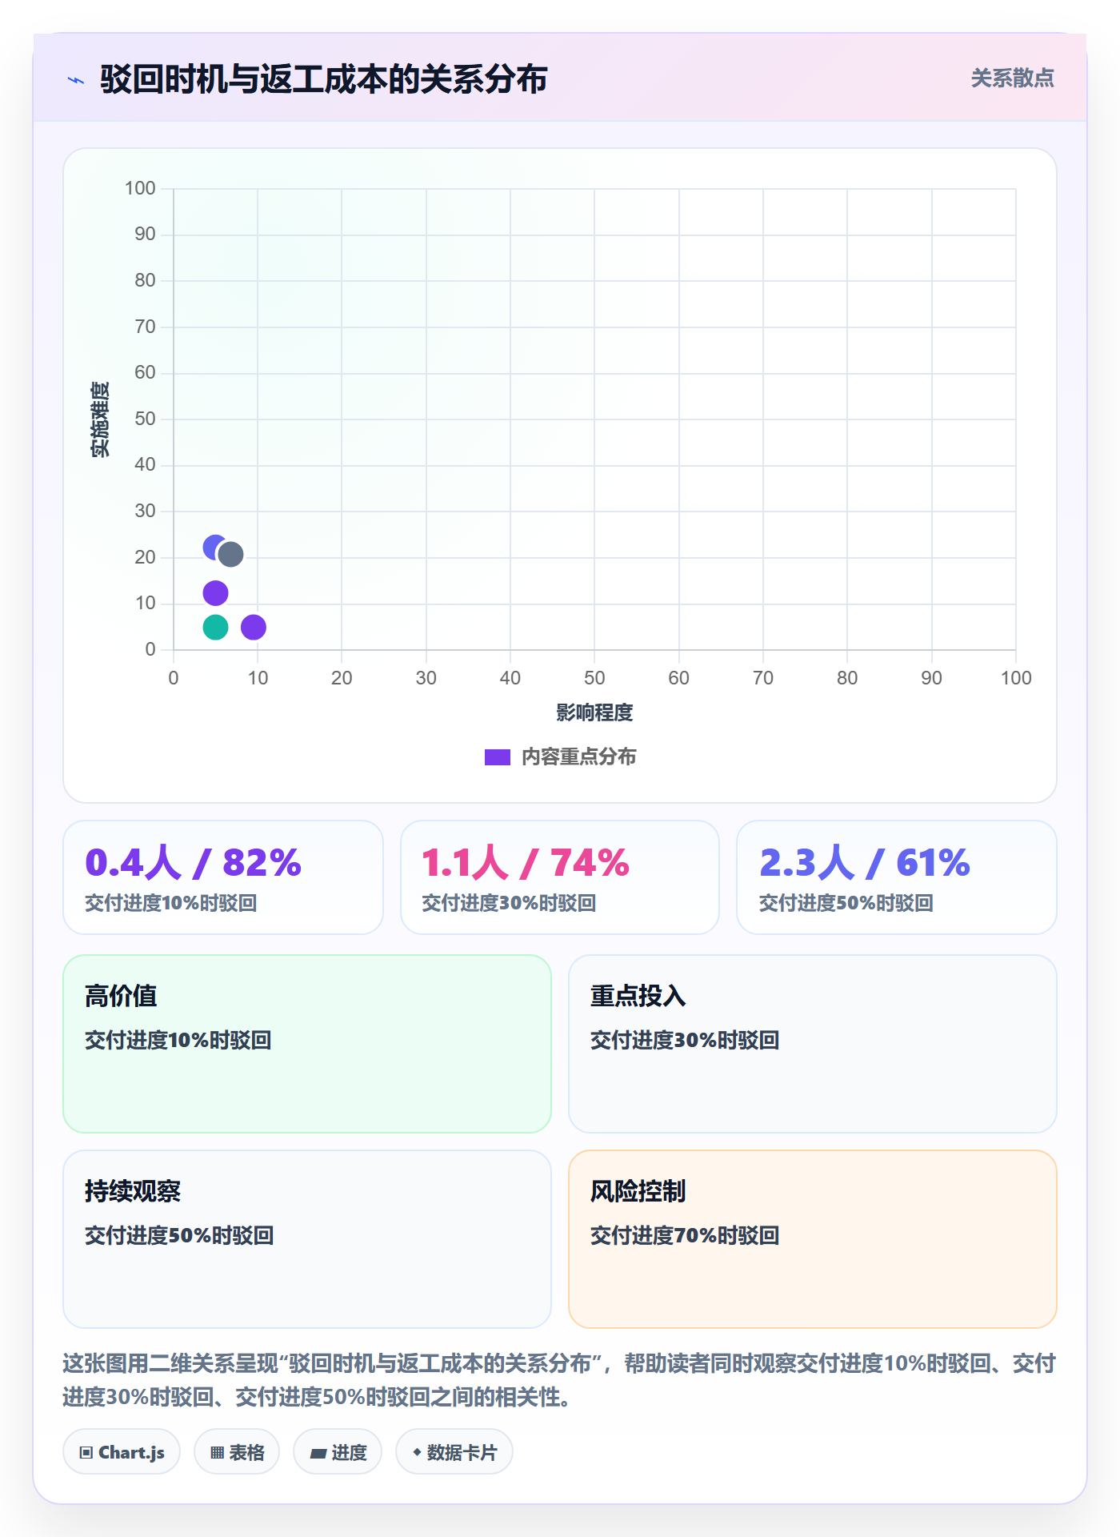
Task: Click the x-axis tick label 50
Action: click(x=594, y=678)
